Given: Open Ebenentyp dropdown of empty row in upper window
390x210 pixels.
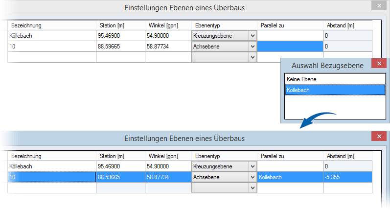Looking at the screenshot, I should tap(252, 57).
